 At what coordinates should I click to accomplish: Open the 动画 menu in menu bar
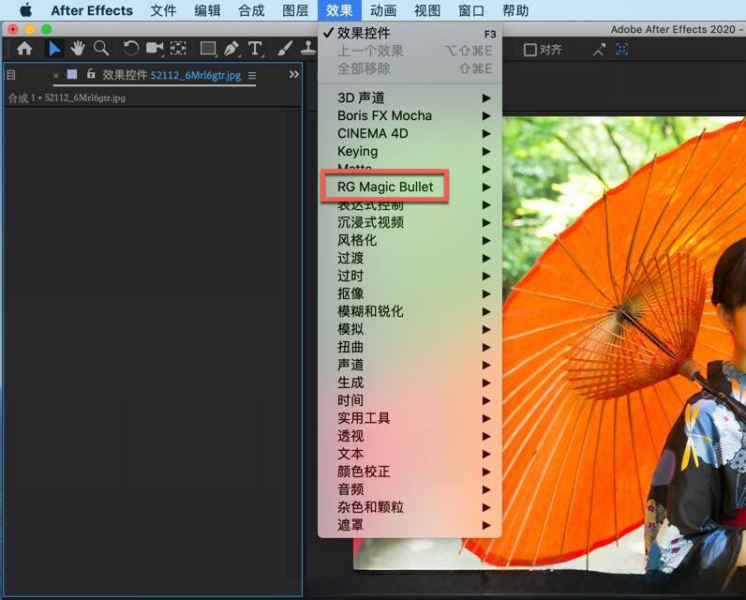pyautogui.click(x=382, y=11)
